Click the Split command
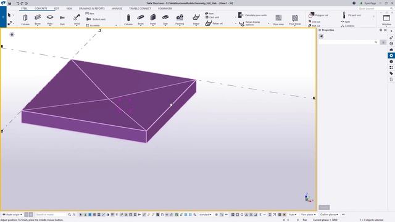Screen dimensions: 395x222 pyautogui.click(x=345, y=22)
